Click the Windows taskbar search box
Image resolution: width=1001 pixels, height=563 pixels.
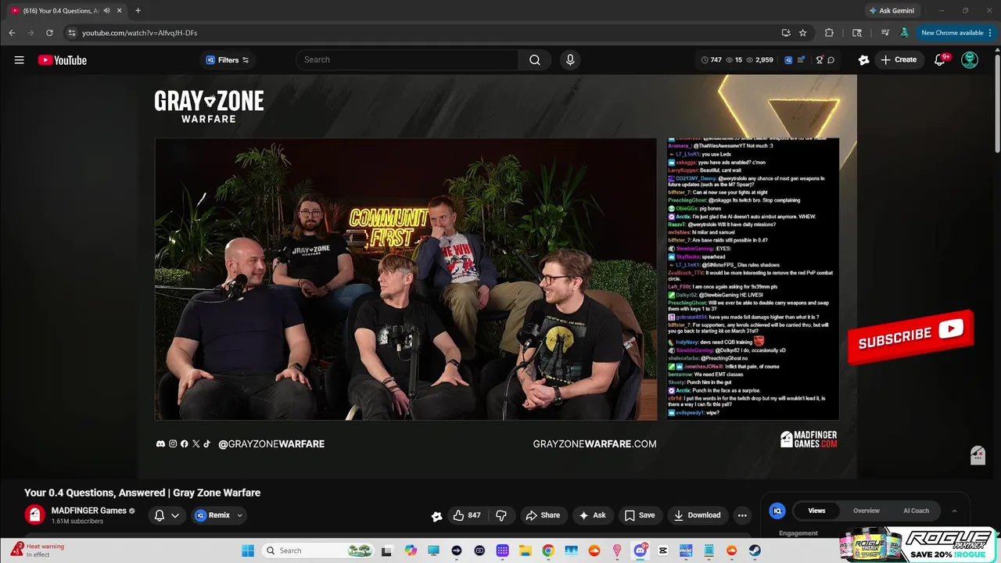(x=318, y=550)
